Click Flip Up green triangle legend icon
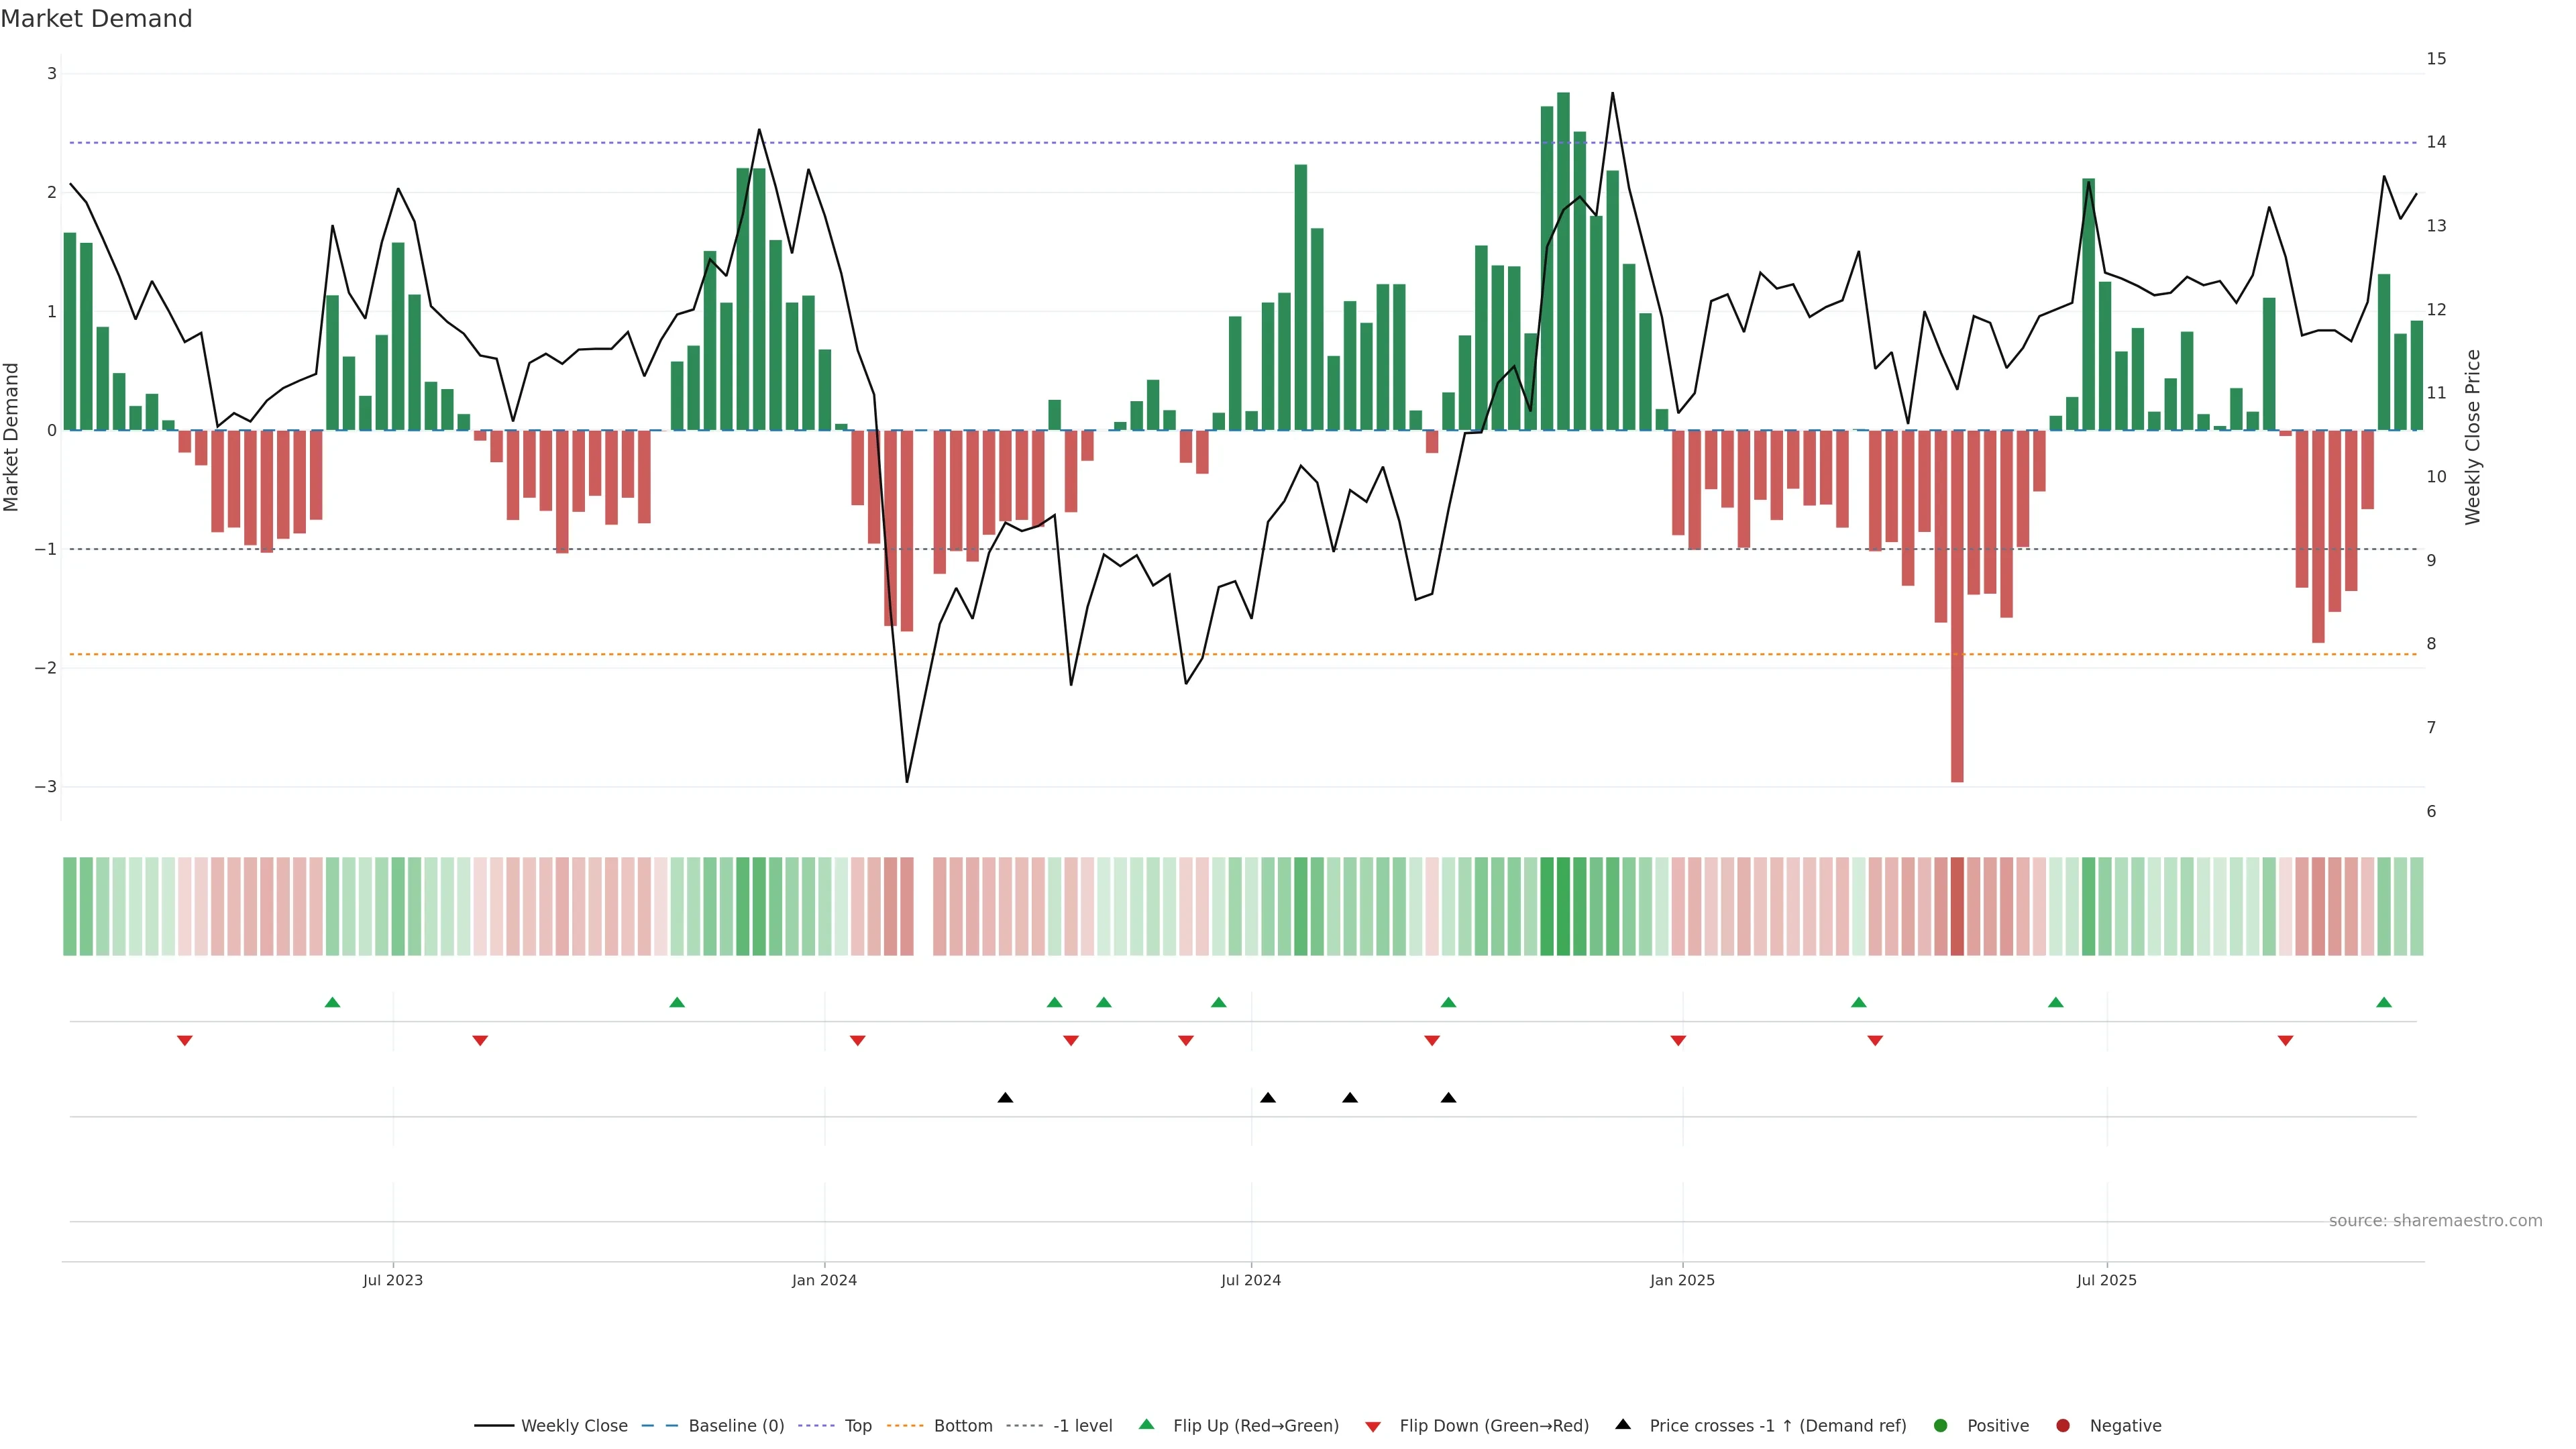This screenshot has width=2576, height=1449. pyautogui.click(x=1147, y=1424)
